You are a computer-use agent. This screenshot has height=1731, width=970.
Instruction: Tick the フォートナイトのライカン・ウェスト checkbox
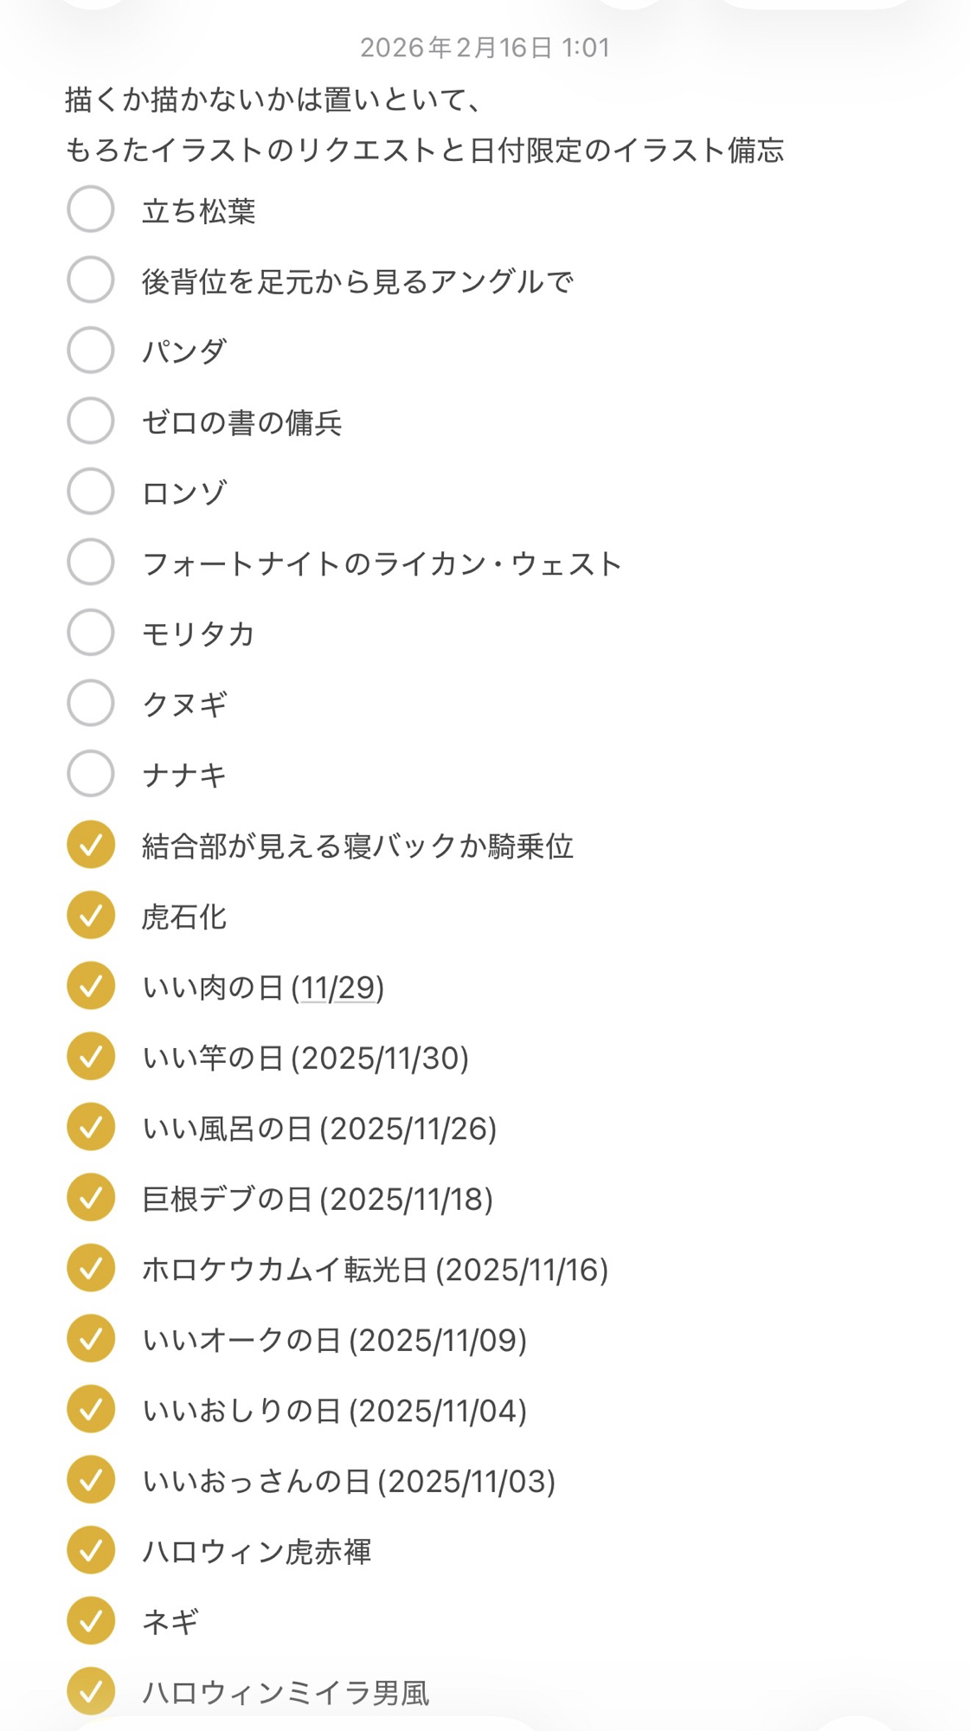point(91,563)
